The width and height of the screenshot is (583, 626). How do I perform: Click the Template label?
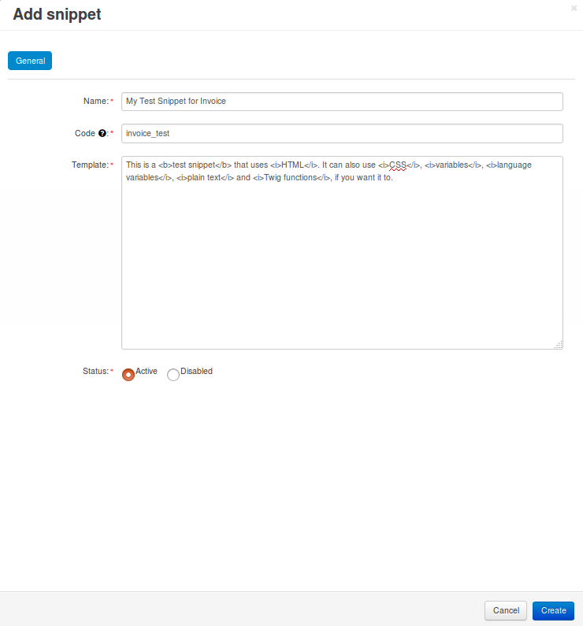click(x=91, y=165)
